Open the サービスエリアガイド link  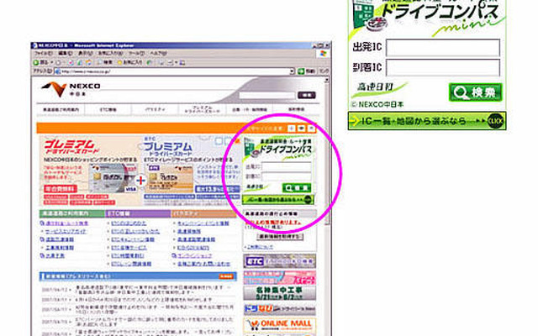point(66,232)
